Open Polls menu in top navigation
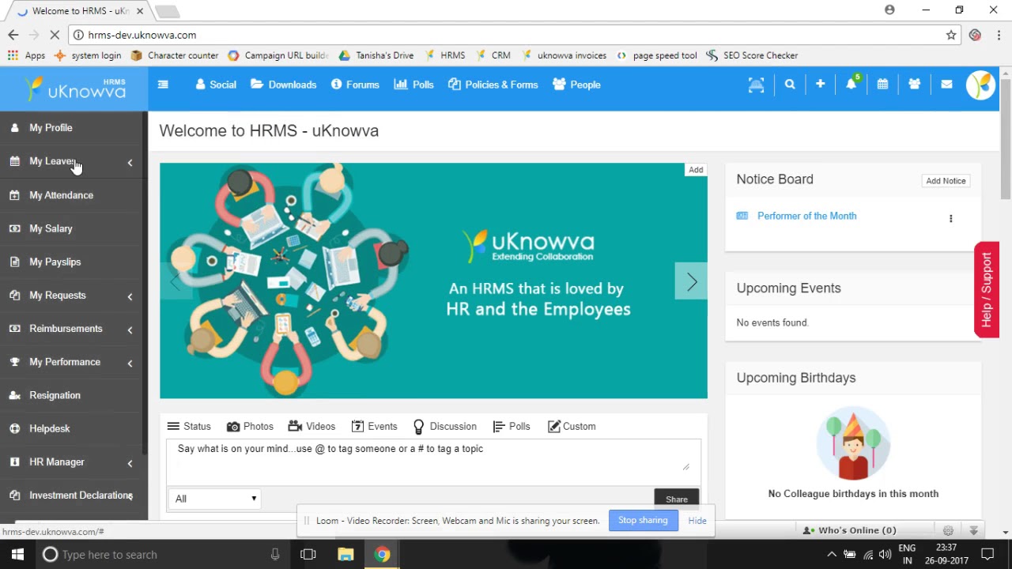1012x569 pixels. point(413,85)
